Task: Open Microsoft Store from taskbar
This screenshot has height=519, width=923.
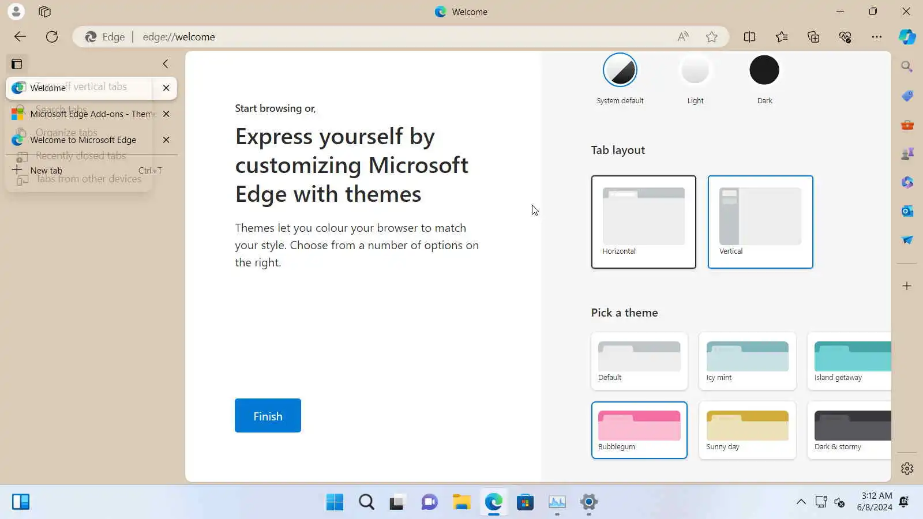Action: pos(525,502)
